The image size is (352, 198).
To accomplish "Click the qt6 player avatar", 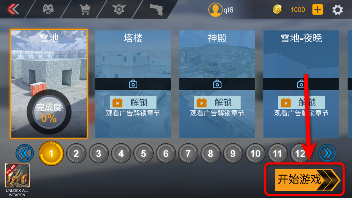I will point(215,10).
